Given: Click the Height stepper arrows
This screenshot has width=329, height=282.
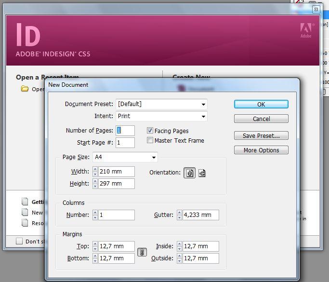Looking at the screenshot, I should [x=95, y=184].
